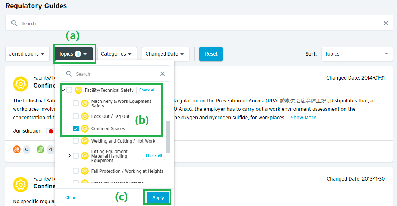The width and height of the screenshot is (397, 206).
Task: Click Clear in the topics panel
Action: 70,198
